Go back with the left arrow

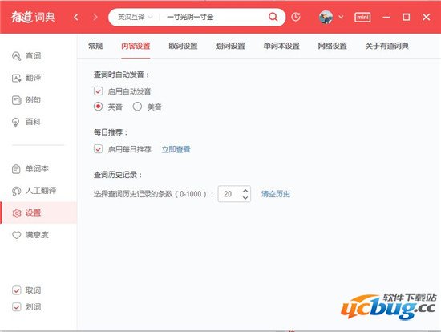(x=75, y=18)
